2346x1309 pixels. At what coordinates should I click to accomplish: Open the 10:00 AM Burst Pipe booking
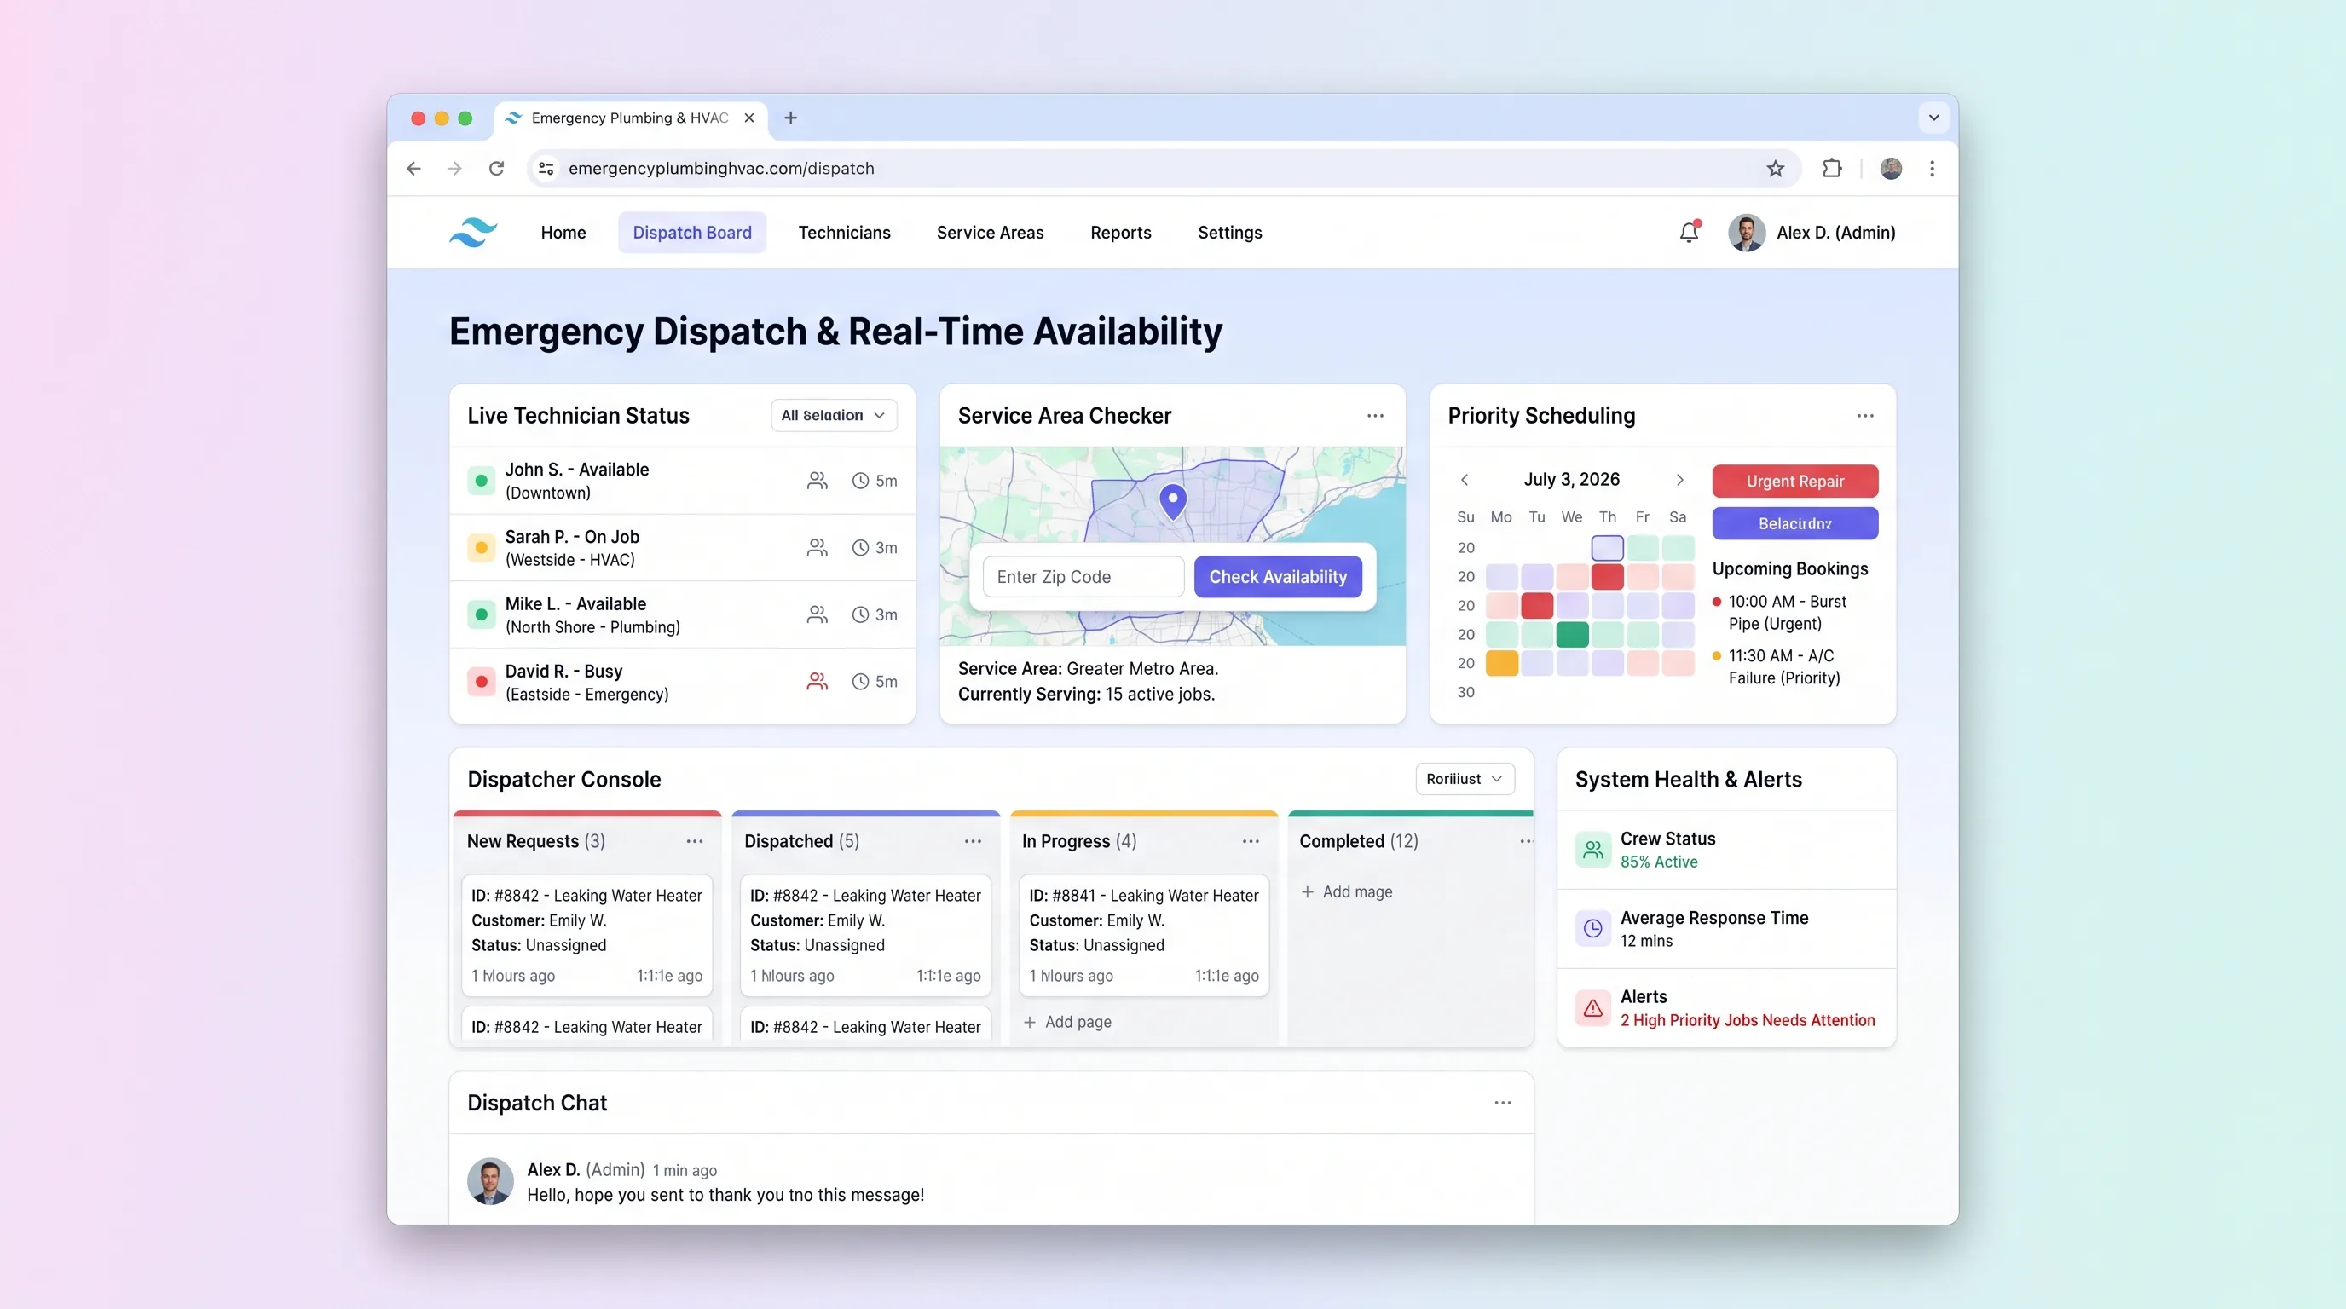[x=1781, y=613]
